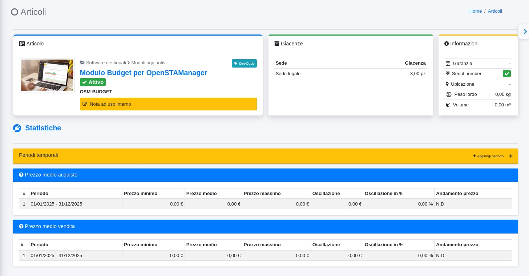Open the article laptop thumbnail image

(x=47, y=76)
